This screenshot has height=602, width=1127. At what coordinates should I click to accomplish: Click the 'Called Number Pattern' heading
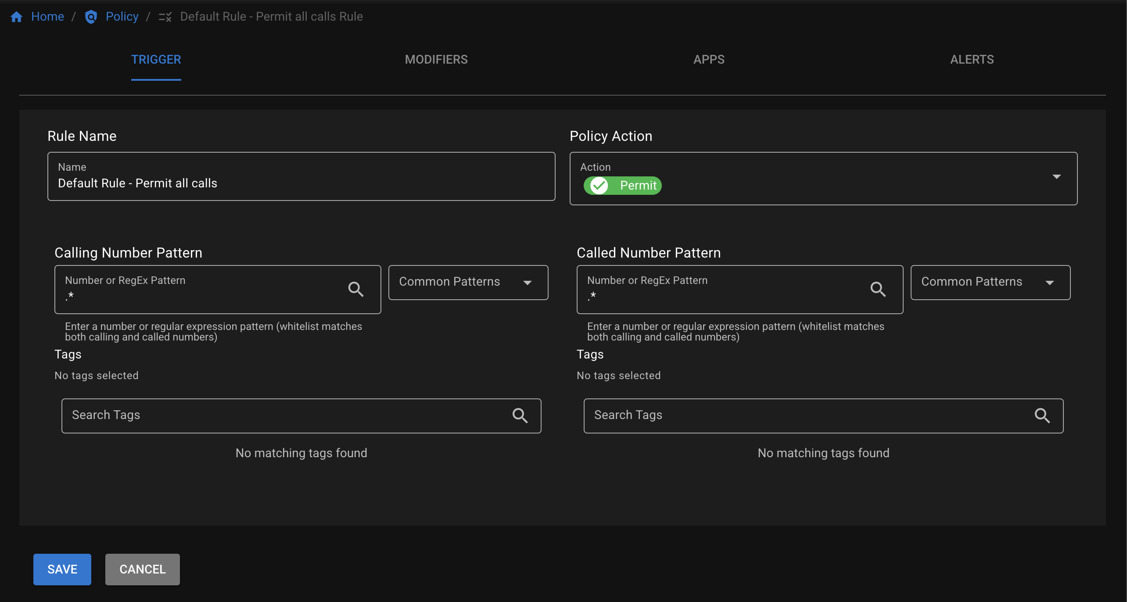pyautogui.click(x=649, y=253)
